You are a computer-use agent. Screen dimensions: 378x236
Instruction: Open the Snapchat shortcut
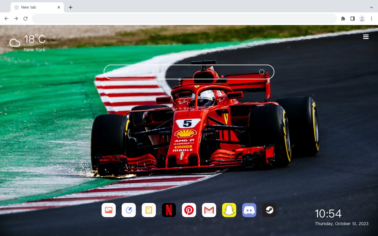click(x=229, y=210)
